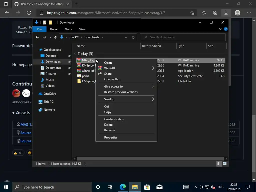The image size is (256, 192).
Task: Collapse the Assets section on GitHub
Action: pyautogui.click(x=13, y=113)
